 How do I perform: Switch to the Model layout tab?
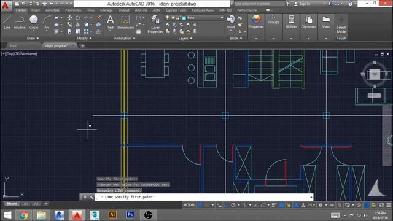click(x=12, y=204)
